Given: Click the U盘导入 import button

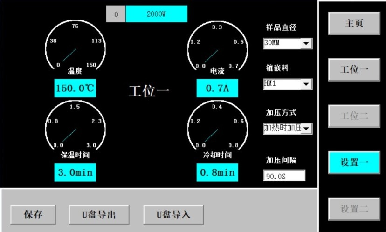Looking at the screenshot, I should pos(173,215).
